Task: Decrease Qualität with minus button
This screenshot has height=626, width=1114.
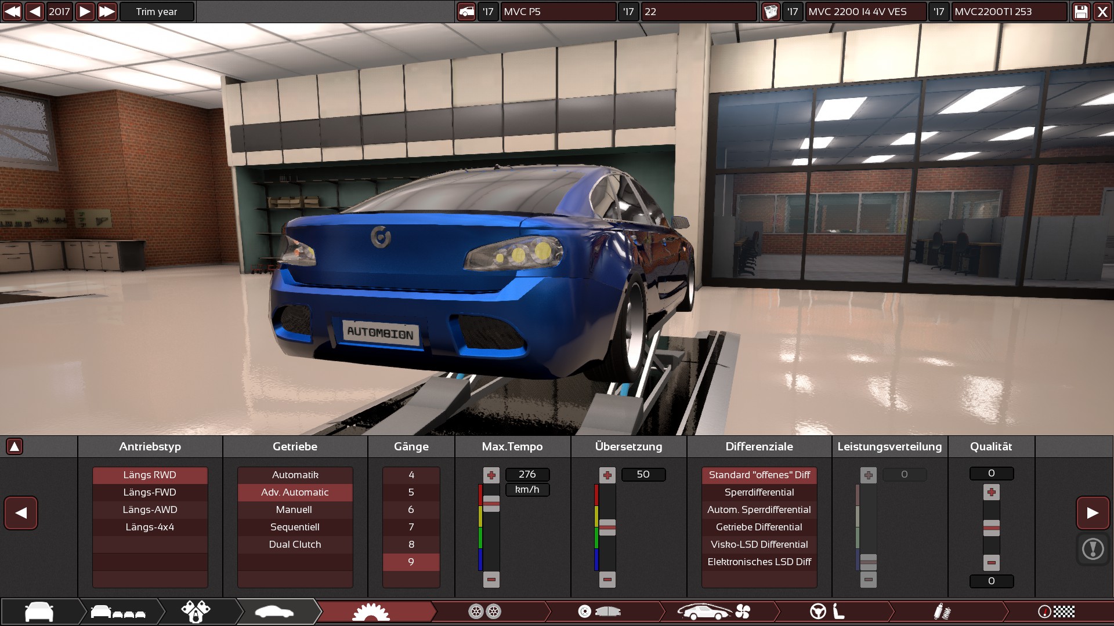Action: [x=992, y=563]
